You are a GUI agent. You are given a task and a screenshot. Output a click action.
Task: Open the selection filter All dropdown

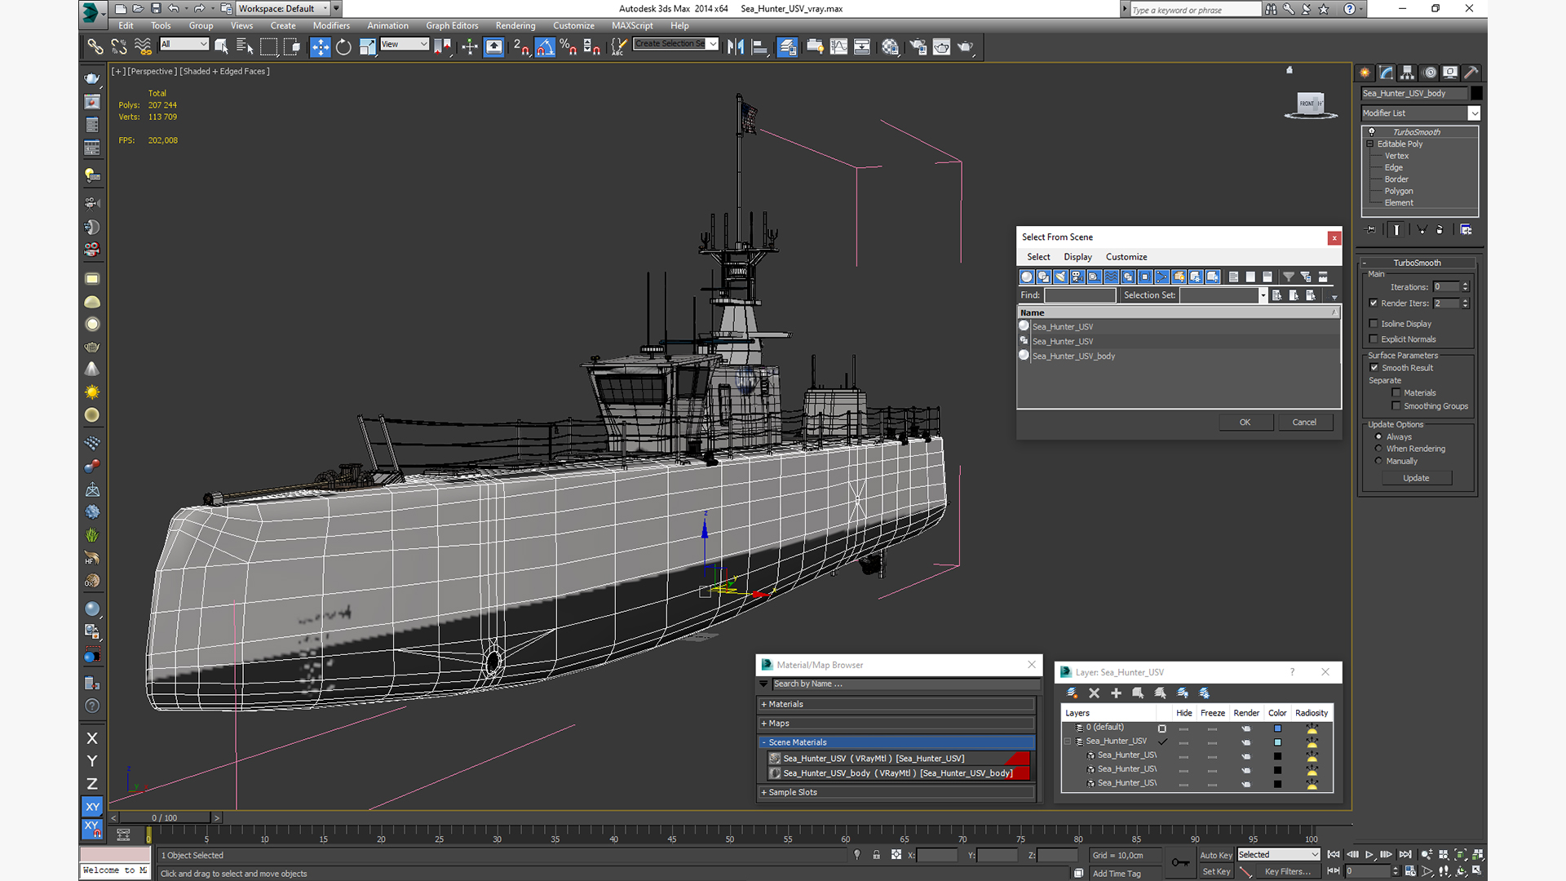click(x=184, y=44)
